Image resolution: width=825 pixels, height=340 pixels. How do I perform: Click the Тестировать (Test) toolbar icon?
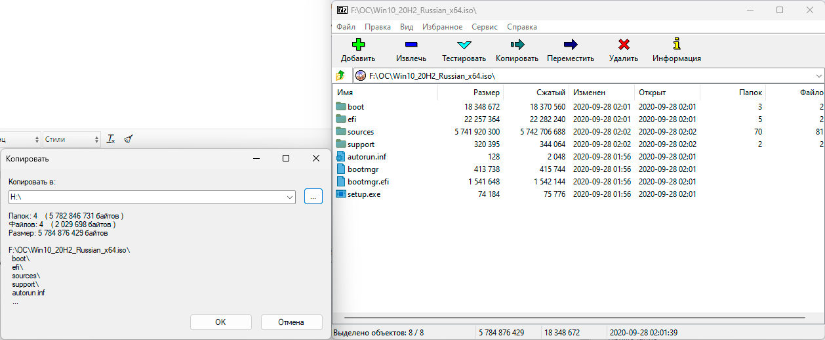(464, 45)
